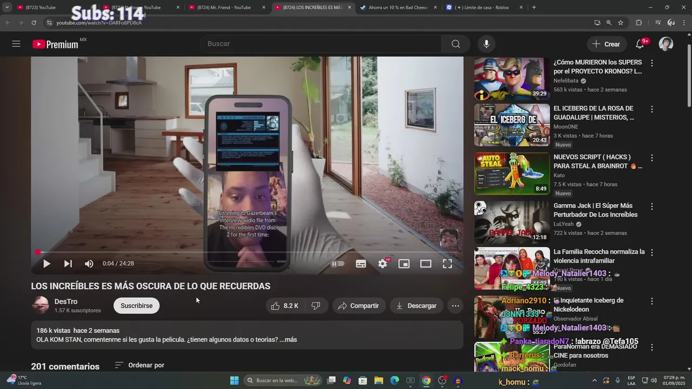Open the notifications bell
Image resolution: width=692 pixels, height=389 pixels.
point(640,44)
